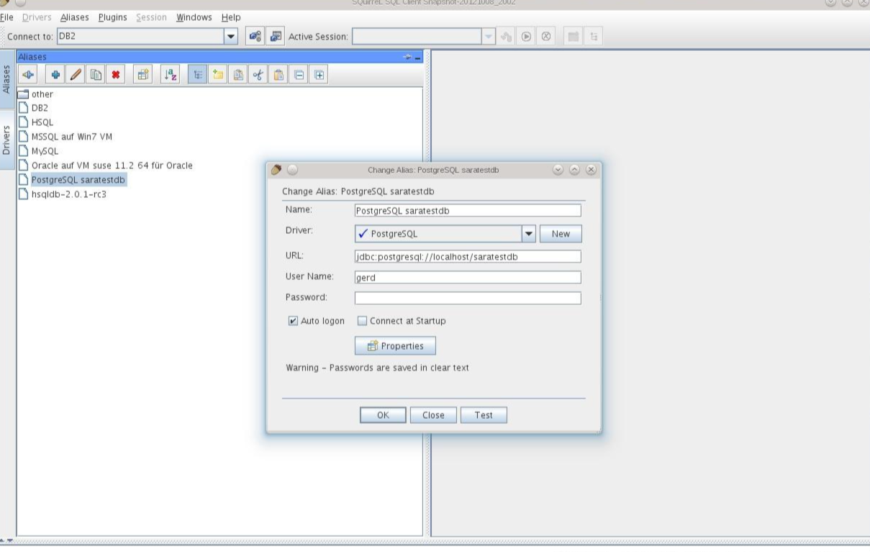
Task: Switch to the Drivers side tab
Action: coord(7,140)
